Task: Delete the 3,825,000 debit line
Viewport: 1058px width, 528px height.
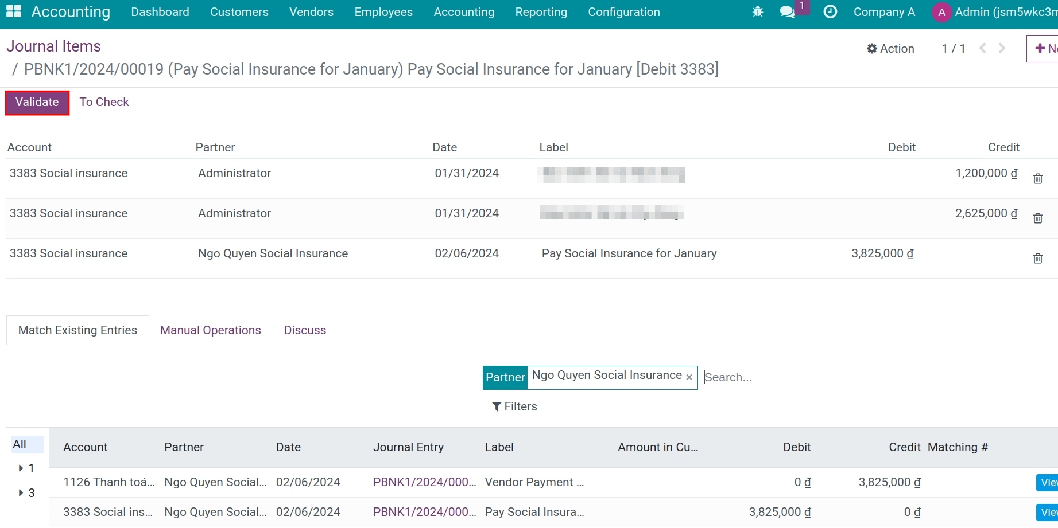Action: coord(1038,259)
